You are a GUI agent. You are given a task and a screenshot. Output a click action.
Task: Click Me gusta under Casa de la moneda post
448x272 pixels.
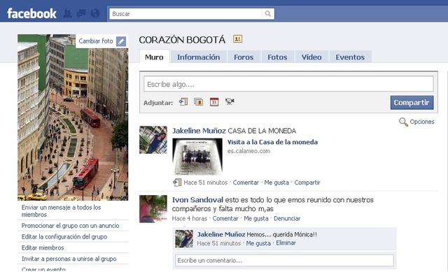pos(276,182)
